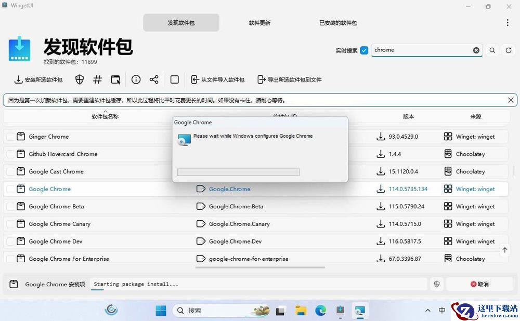
Task: Click google-chrome-for-enterprise ID text
Action: [x=249, y=259]
